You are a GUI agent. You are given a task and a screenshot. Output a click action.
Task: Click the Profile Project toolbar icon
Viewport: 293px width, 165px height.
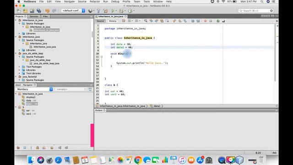coord(130,11)
